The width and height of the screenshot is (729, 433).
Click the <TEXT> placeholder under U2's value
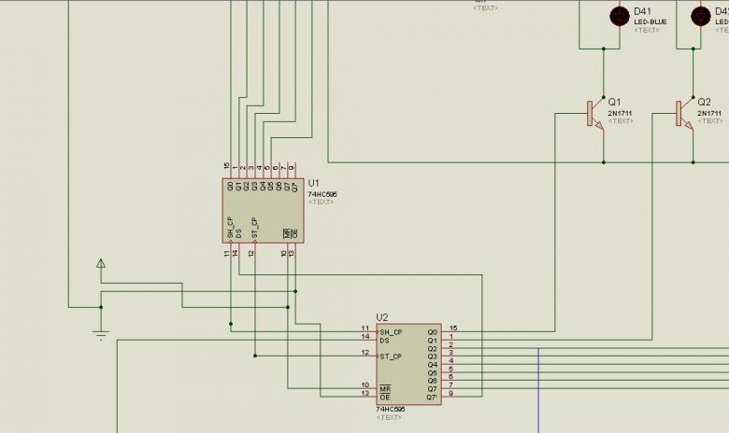(x=389, y=417)
